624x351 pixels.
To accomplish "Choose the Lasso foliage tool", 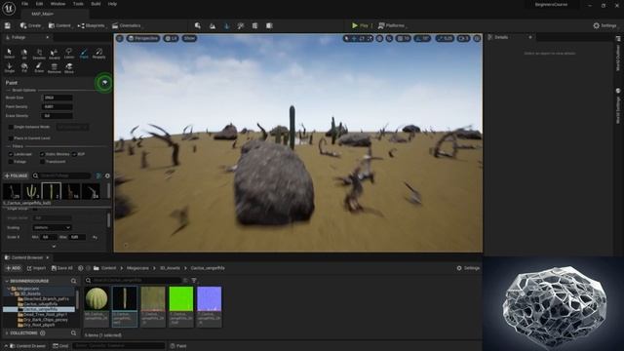I will [69, 54].
